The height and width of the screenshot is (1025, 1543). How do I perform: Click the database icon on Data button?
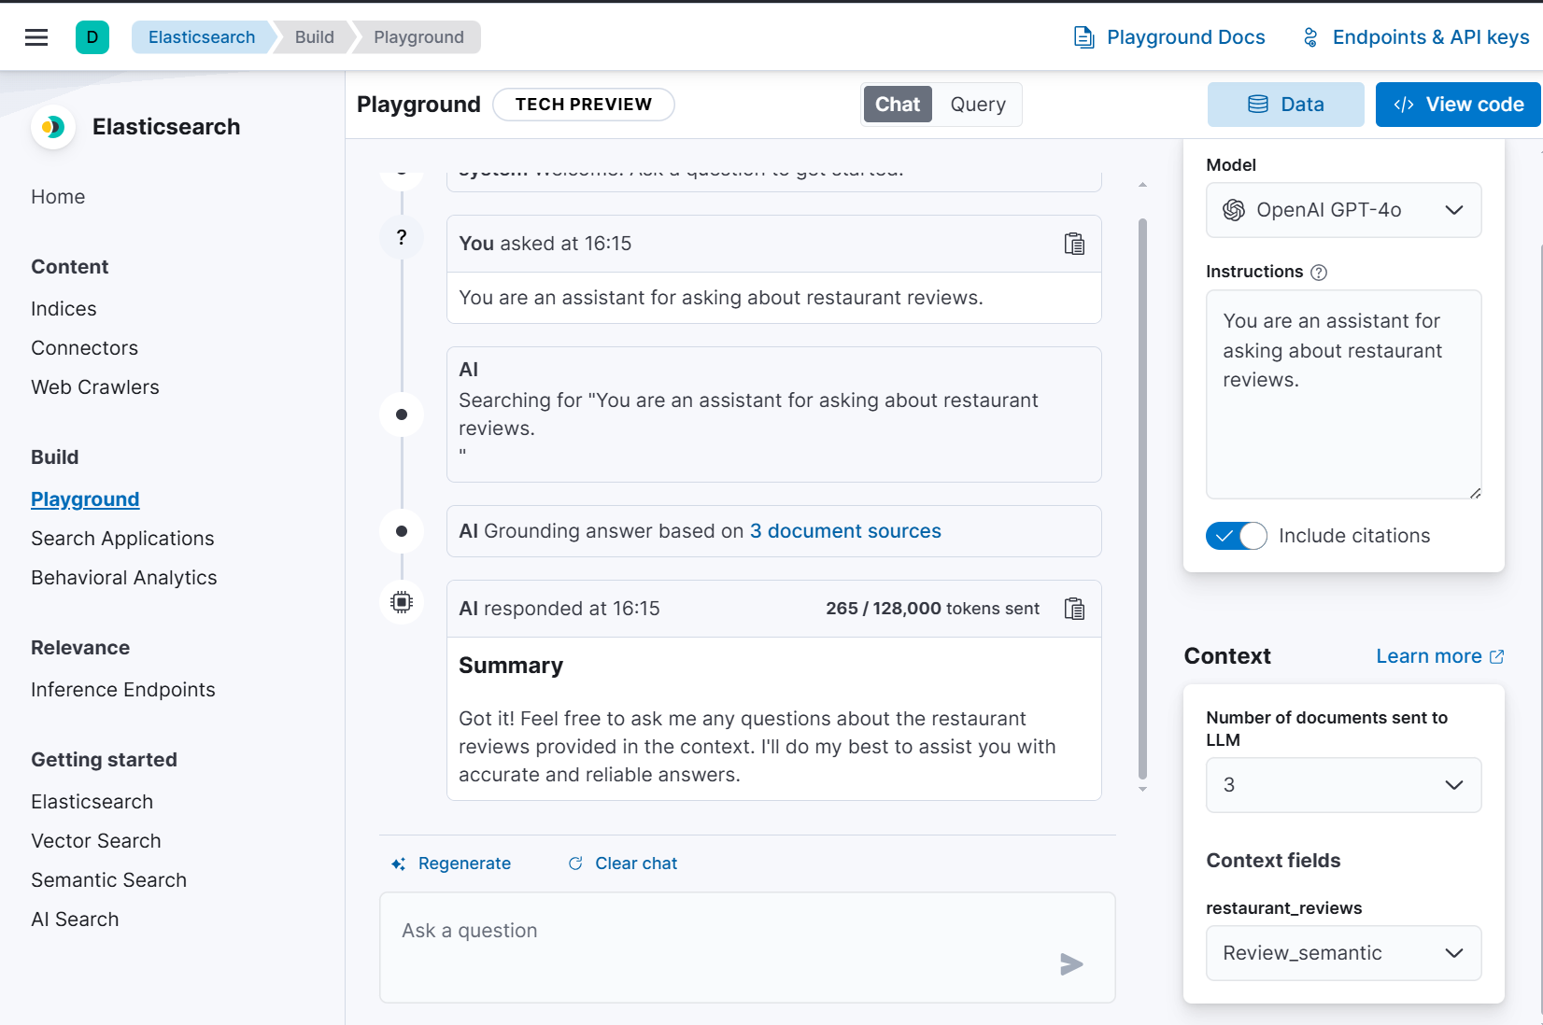[1258, 105]
